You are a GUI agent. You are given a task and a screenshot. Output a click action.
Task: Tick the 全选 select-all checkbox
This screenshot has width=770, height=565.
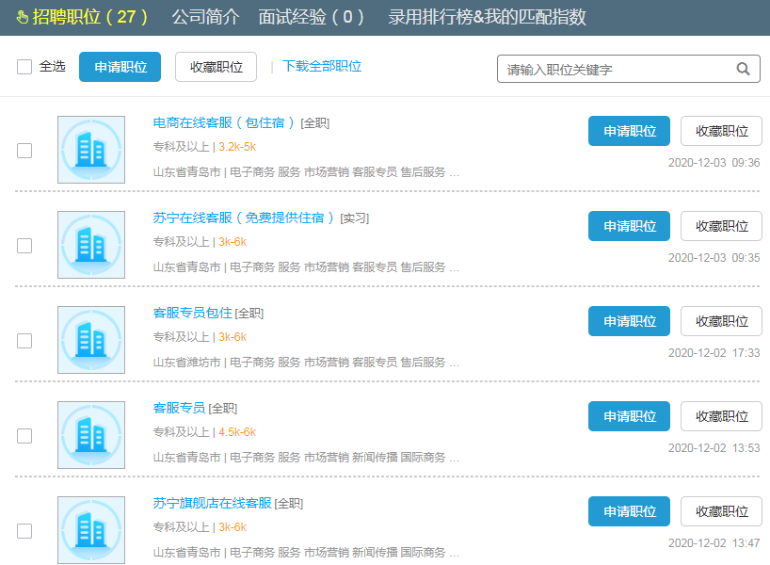tap(24, 67)
